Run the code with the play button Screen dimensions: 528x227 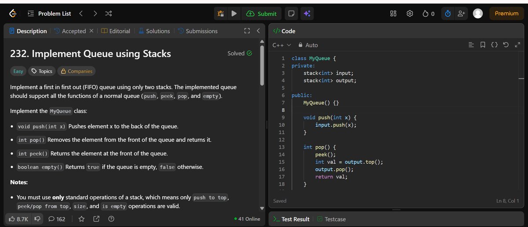click(234, 14)
